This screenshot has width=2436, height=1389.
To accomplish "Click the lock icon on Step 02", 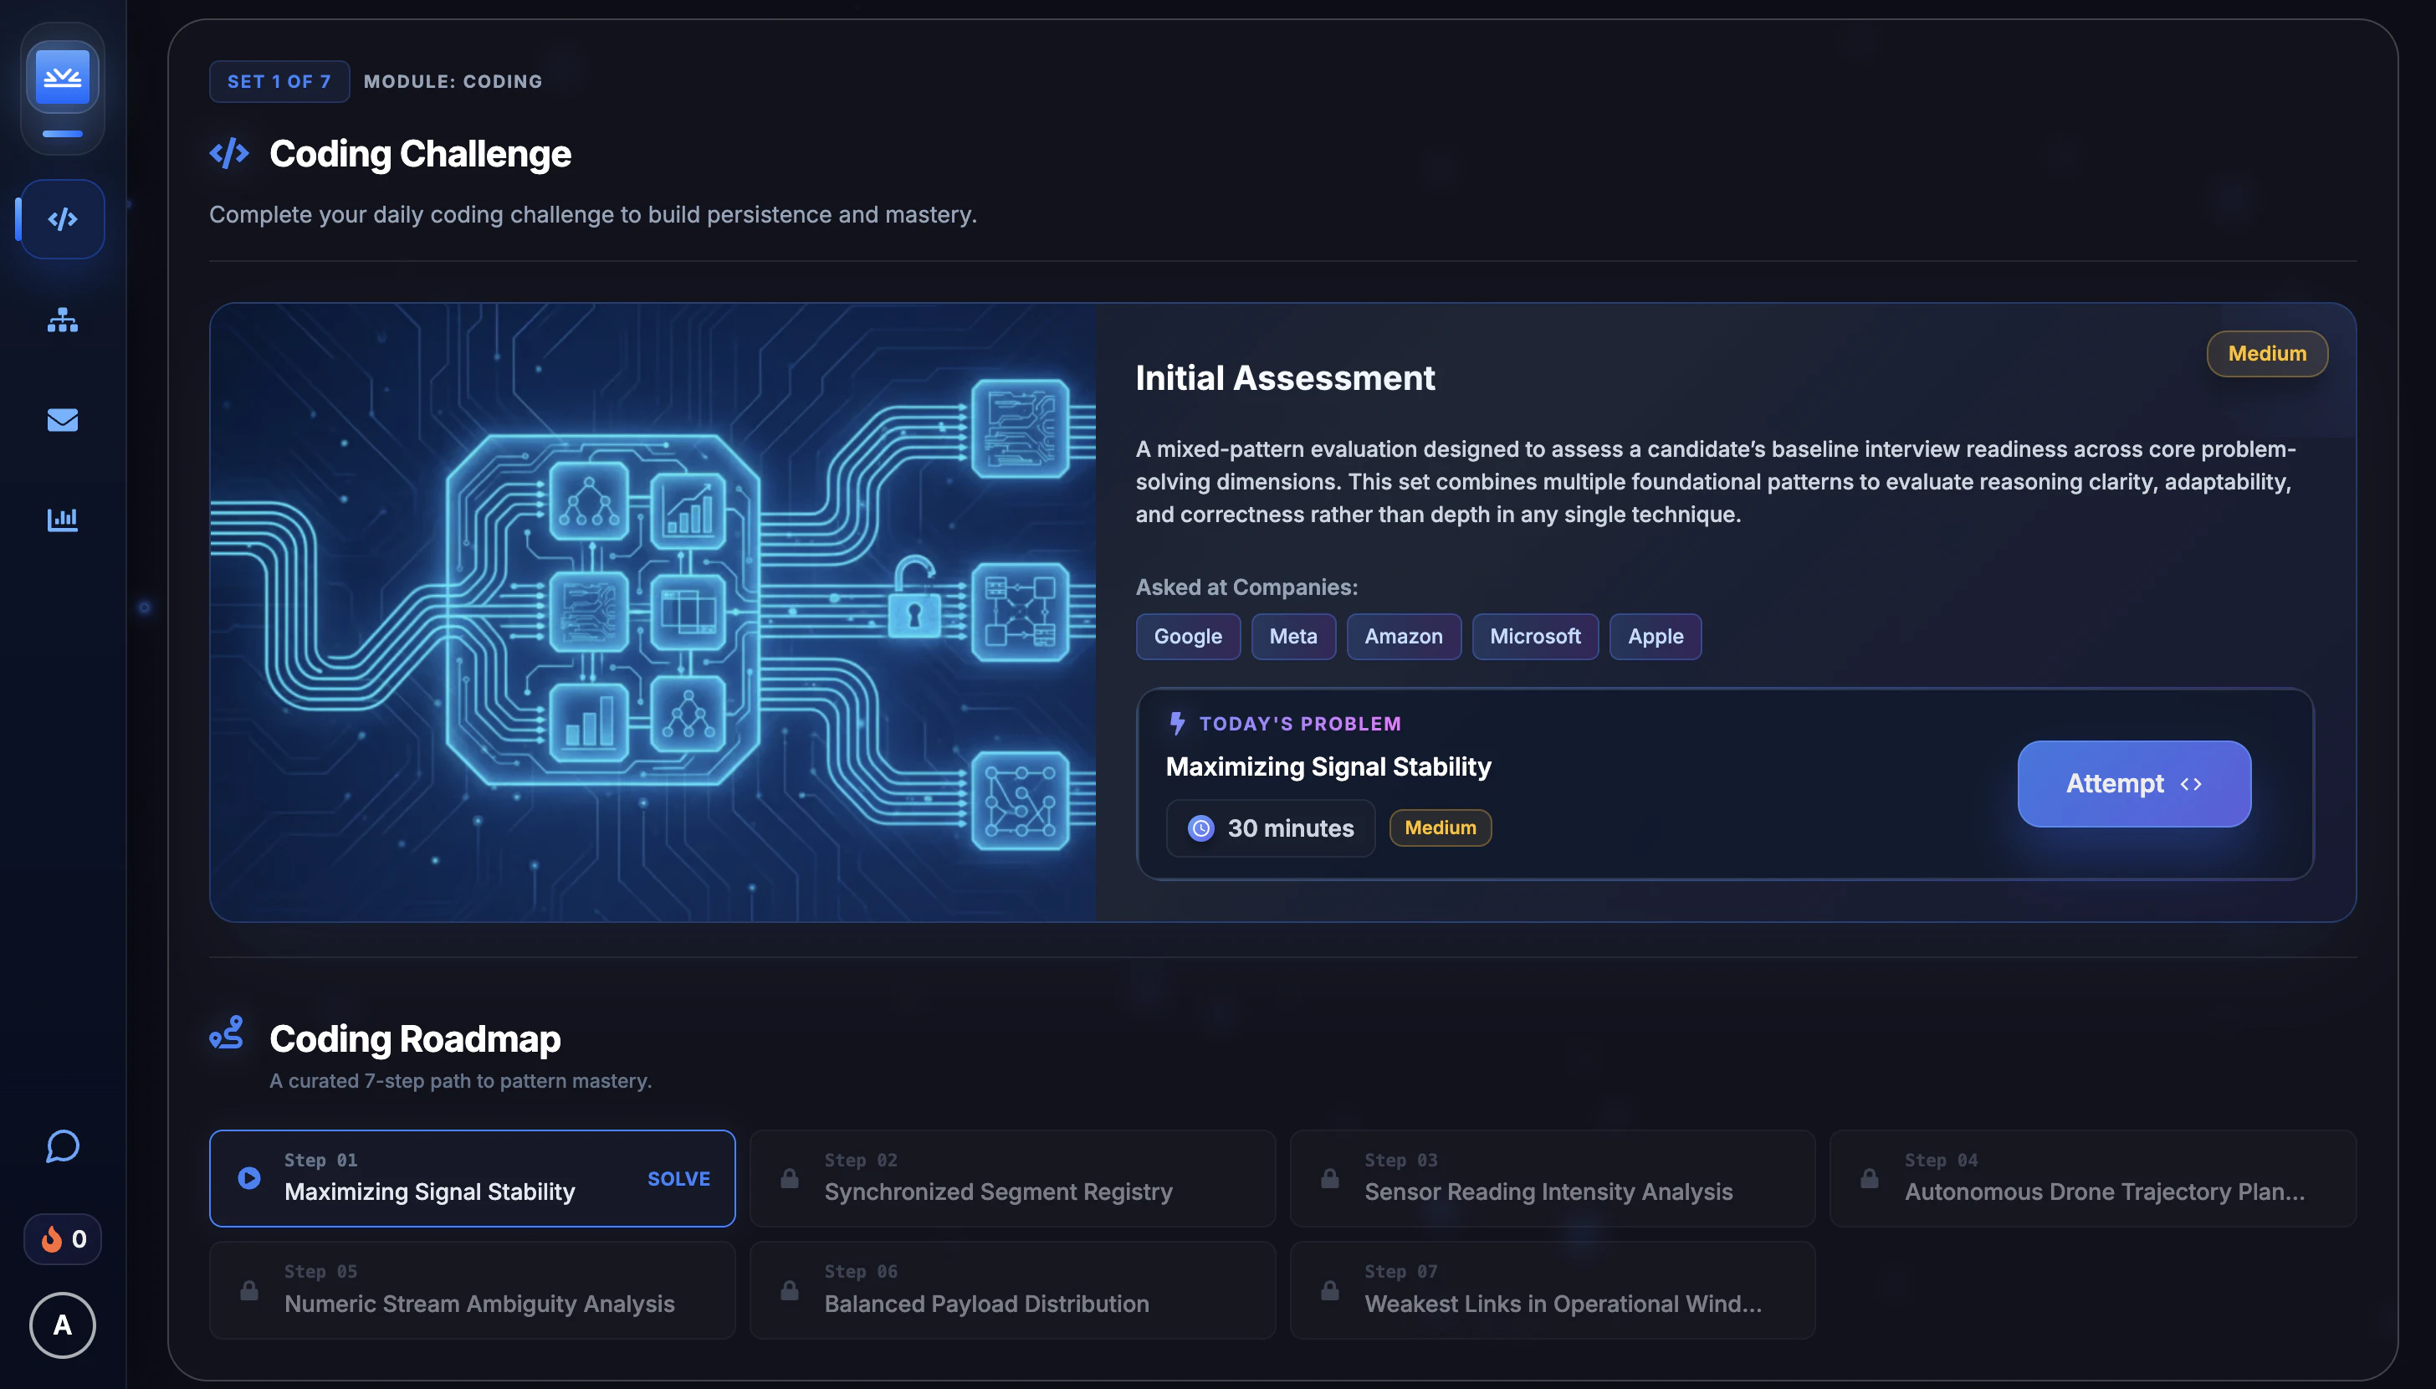I will point(790,1178).
